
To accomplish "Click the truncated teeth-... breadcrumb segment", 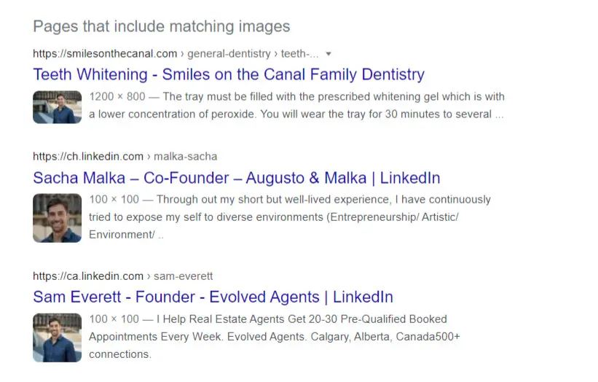I will [299, 54].
